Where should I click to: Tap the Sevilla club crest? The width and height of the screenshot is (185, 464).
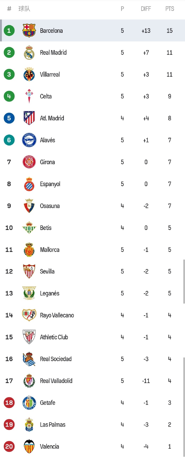tap(29, 271)
